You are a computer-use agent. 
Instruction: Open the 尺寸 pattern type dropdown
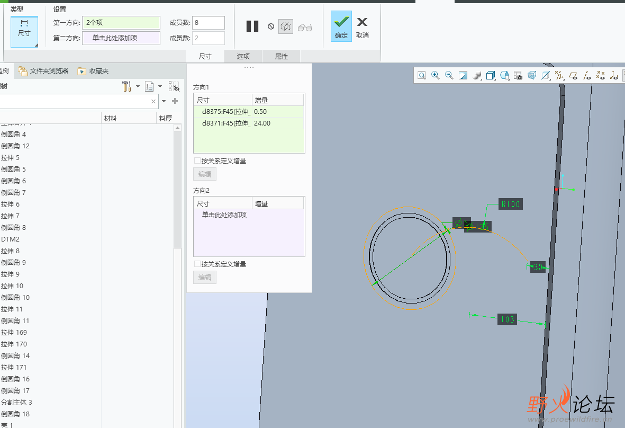click(x=24, y=31)
